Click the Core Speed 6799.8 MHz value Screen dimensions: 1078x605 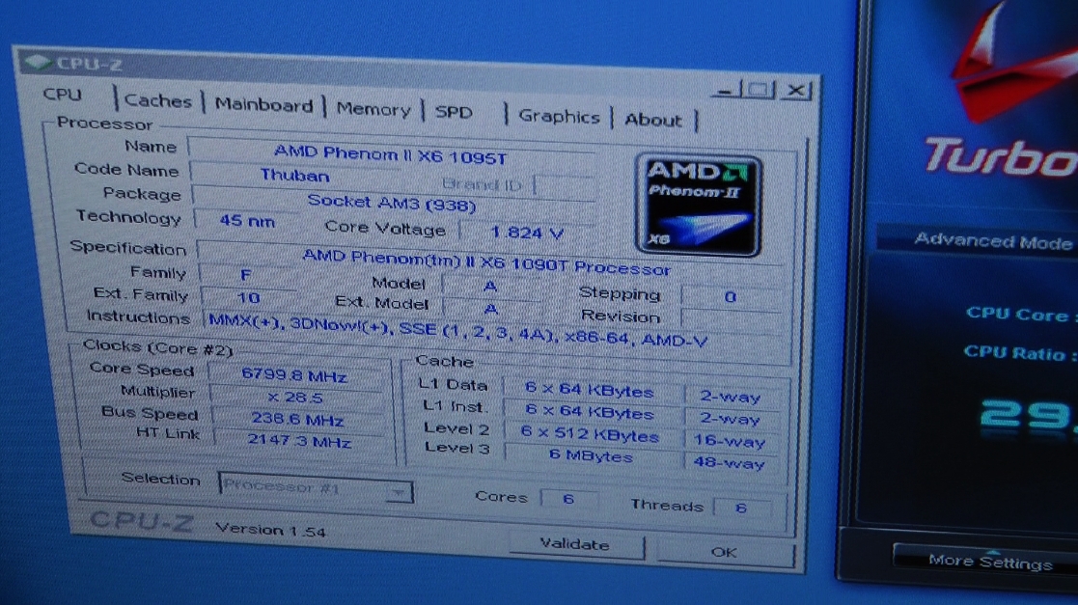(x=294, y=375)
